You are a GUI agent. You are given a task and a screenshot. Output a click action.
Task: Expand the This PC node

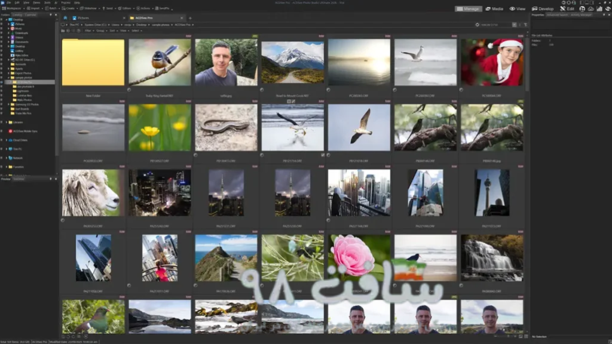click(x=6, y=149)
